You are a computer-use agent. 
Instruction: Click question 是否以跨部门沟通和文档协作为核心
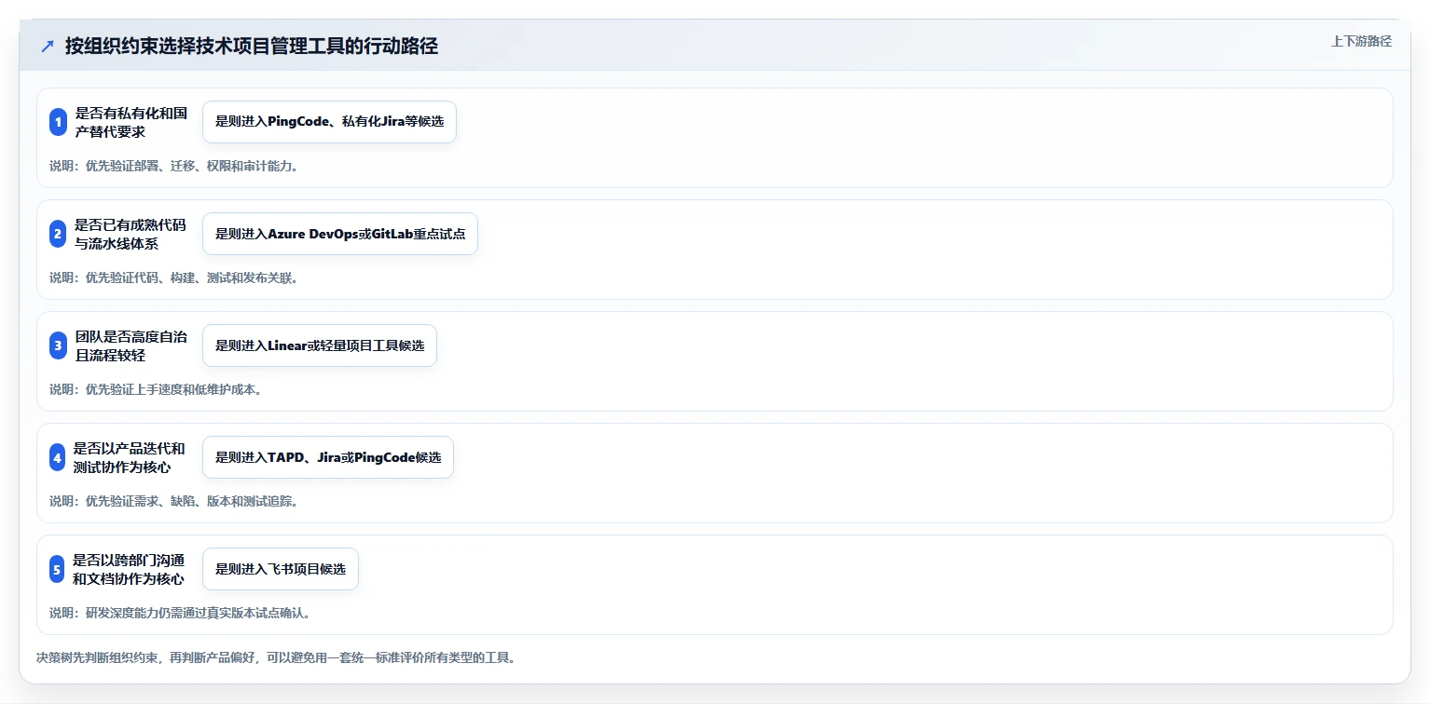(130, 569)
